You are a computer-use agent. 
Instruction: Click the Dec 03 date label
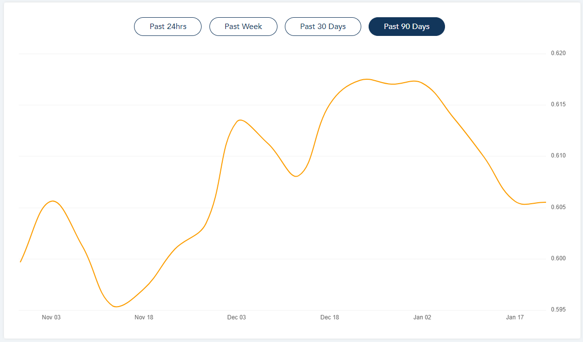tap(237, 317)
